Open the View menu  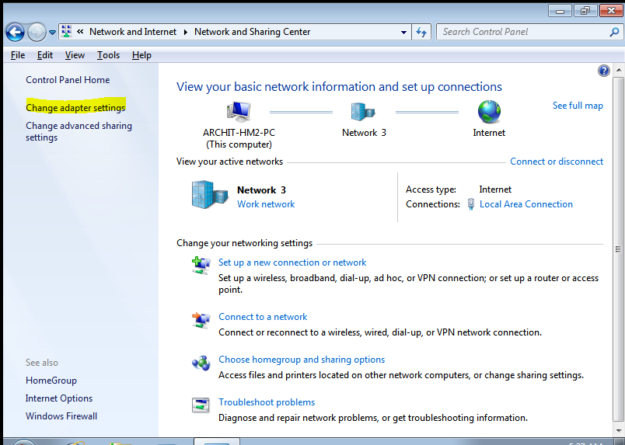(x=75, y=55)
